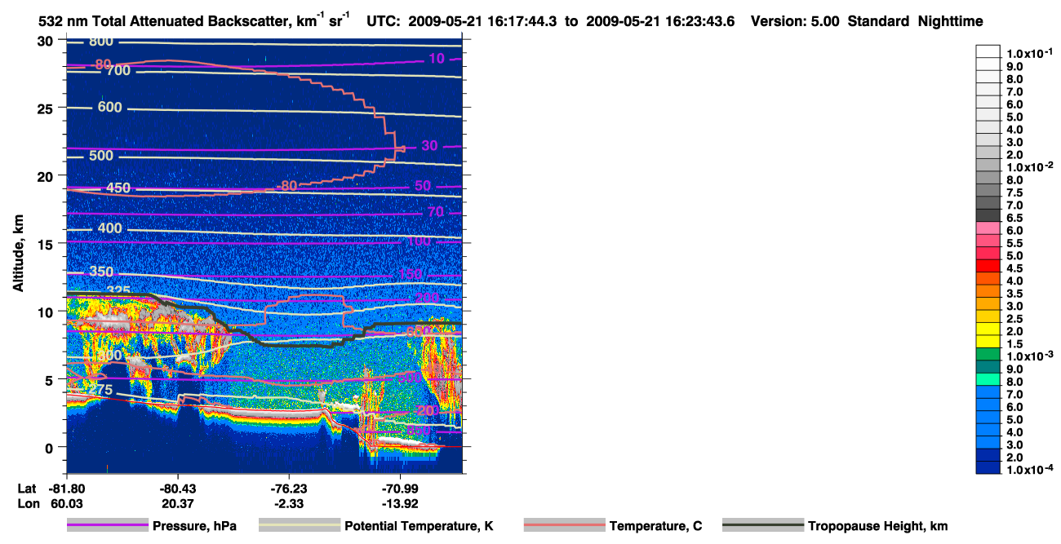This screenshot has height=544, width=1061.
Task: Click the light pink swatch below 6.5 label
Action: point(988,228)
